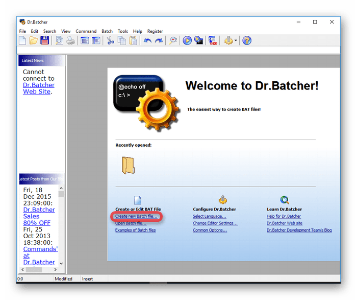Open the Edit menu
The image size is (357, 300).
(x=35, y=31)
